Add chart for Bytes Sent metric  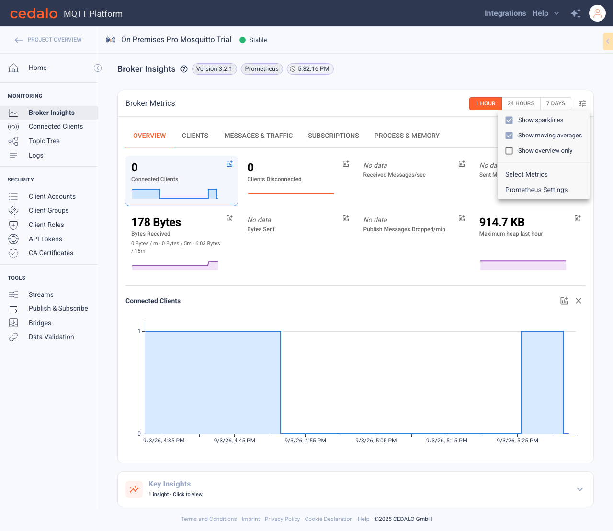[x=346, y=218]
